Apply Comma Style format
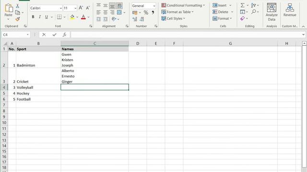This screenshot has width=307, height=172. click(153, 12)
